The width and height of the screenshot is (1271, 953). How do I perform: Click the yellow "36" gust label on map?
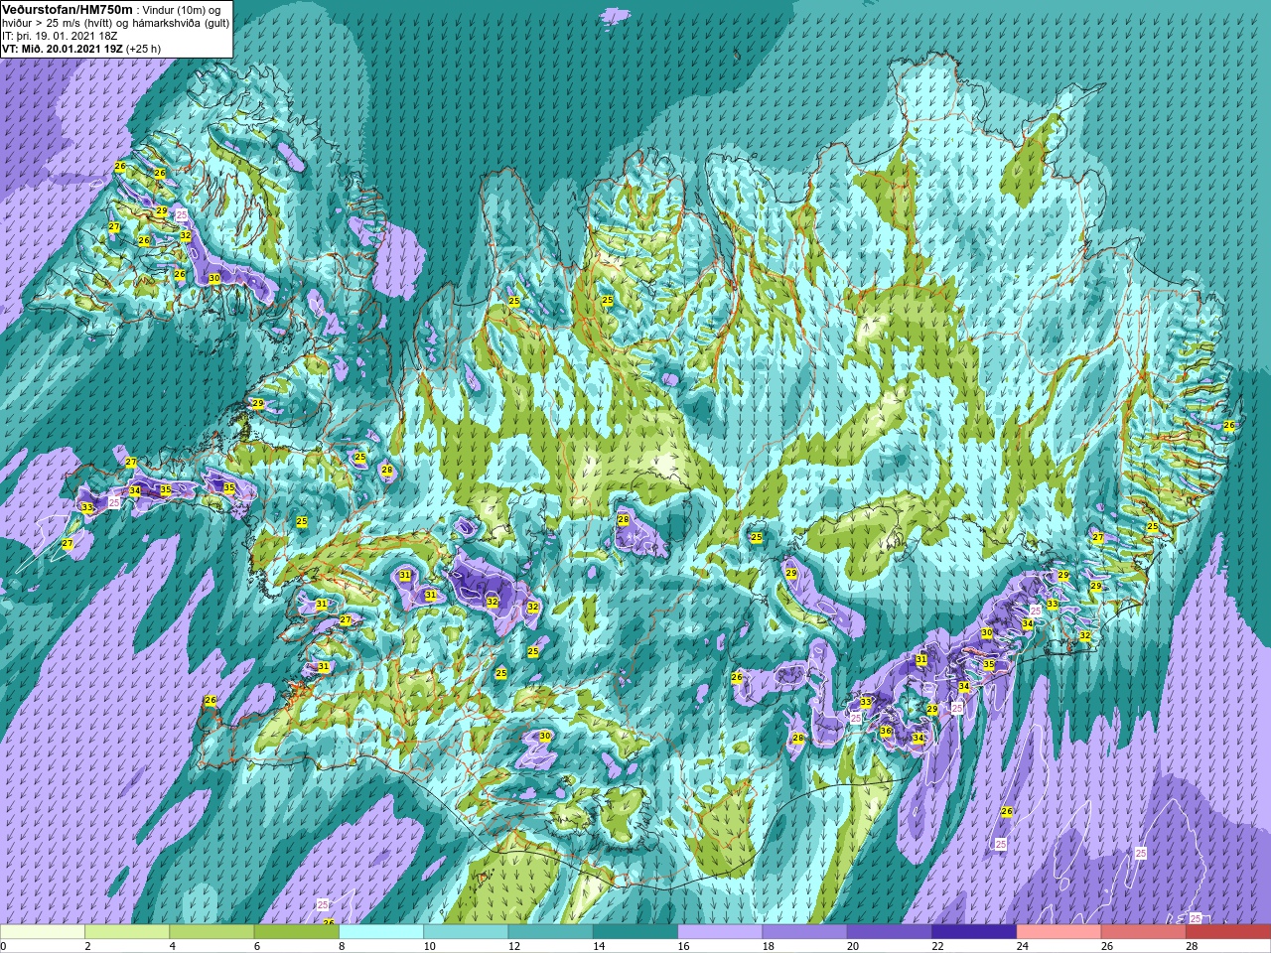[886, 732]
